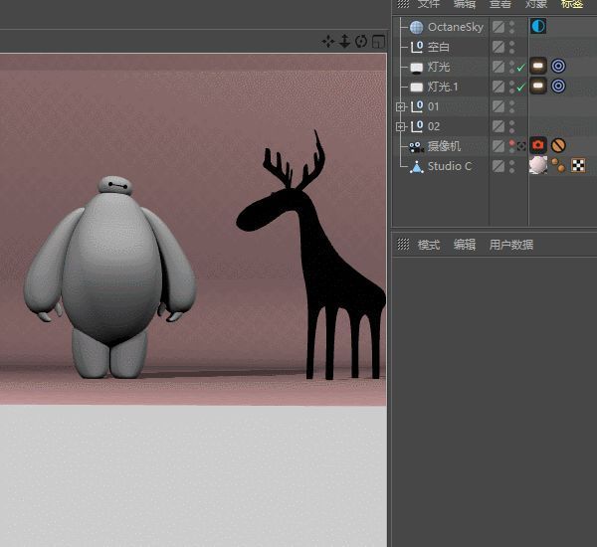Click the 02 null object icon
The width and height of the screenshot is (597, 547).
pos(417,126)
